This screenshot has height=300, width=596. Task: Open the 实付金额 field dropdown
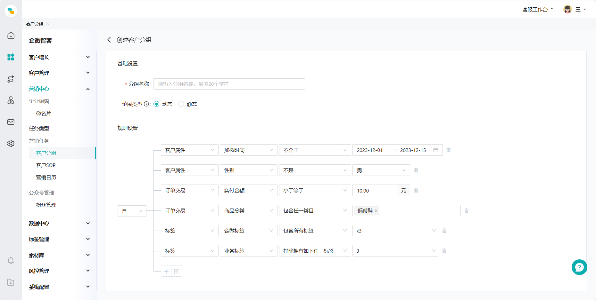(x=249, y=190)
